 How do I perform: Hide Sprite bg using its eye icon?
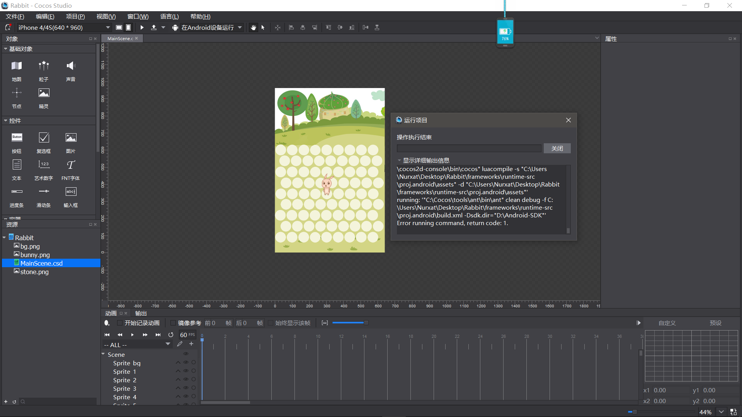point(185,363)
